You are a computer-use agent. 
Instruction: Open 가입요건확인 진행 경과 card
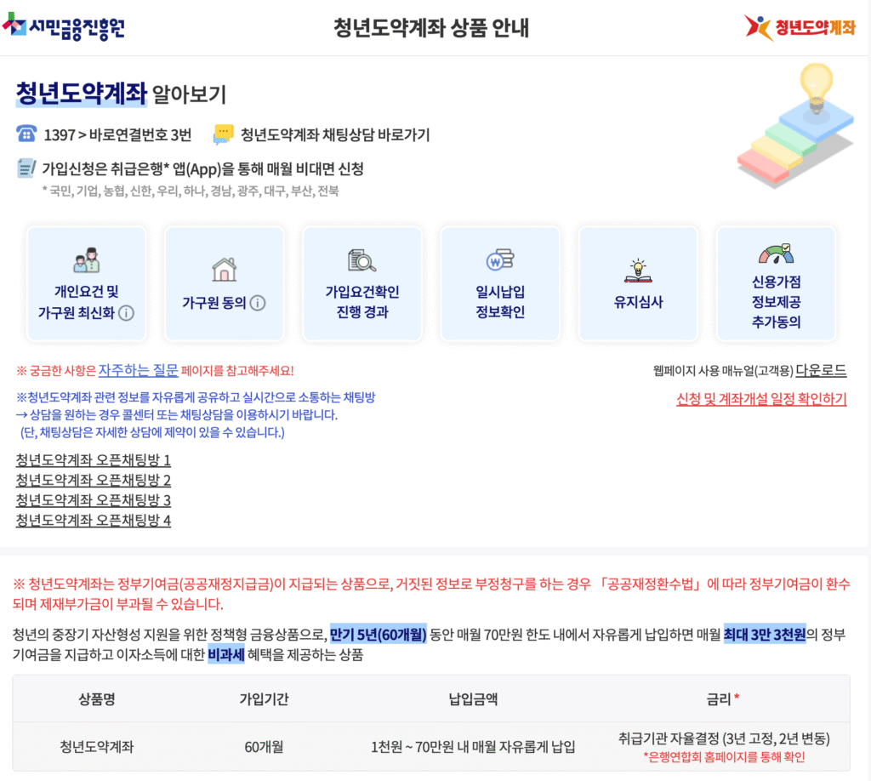[x=361, y=284]
